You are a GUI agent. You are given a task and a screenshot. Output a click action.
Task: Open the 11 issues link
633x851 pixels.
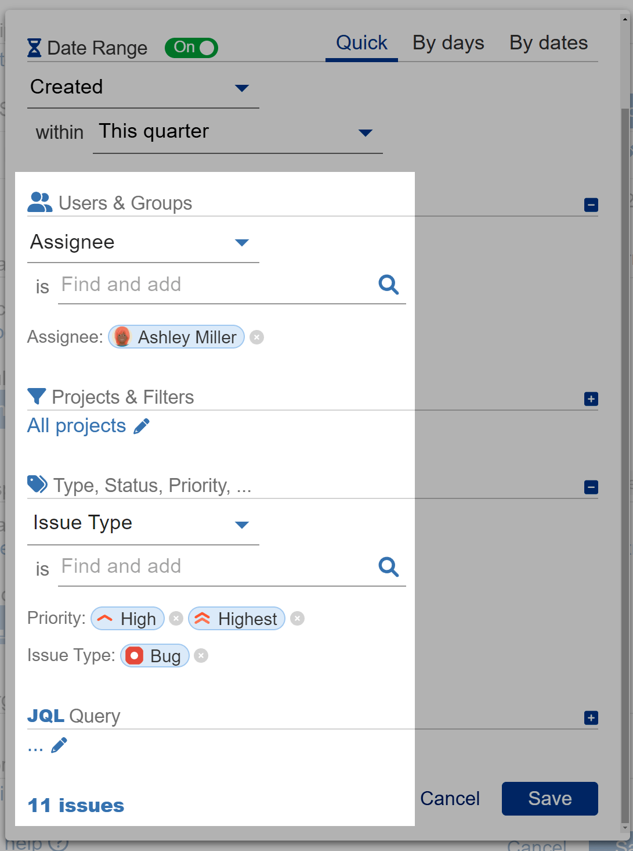point(75,805)
